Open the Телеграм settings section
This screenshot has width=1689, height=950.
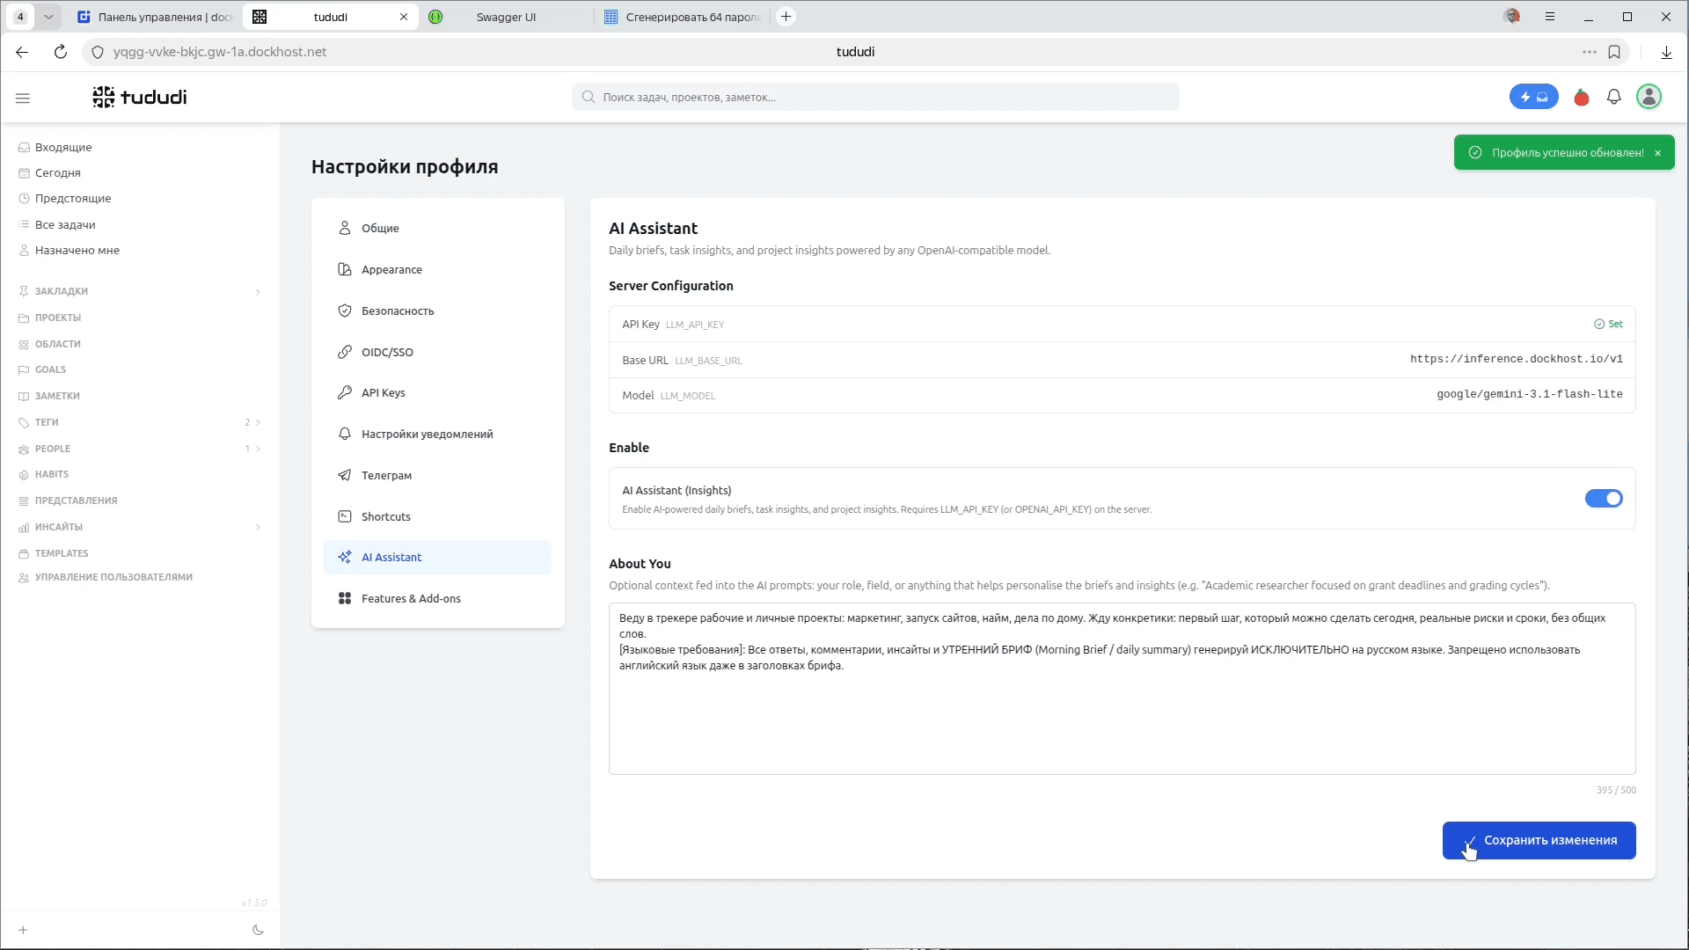coord(437,475)
